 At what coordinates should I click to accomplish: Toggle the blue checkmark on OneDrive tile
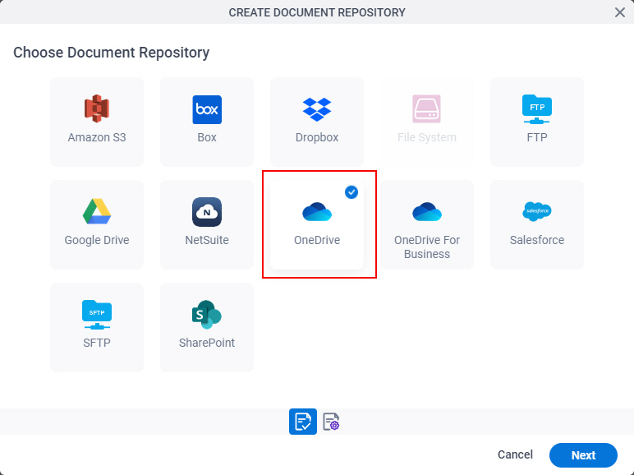click(351, 192)
